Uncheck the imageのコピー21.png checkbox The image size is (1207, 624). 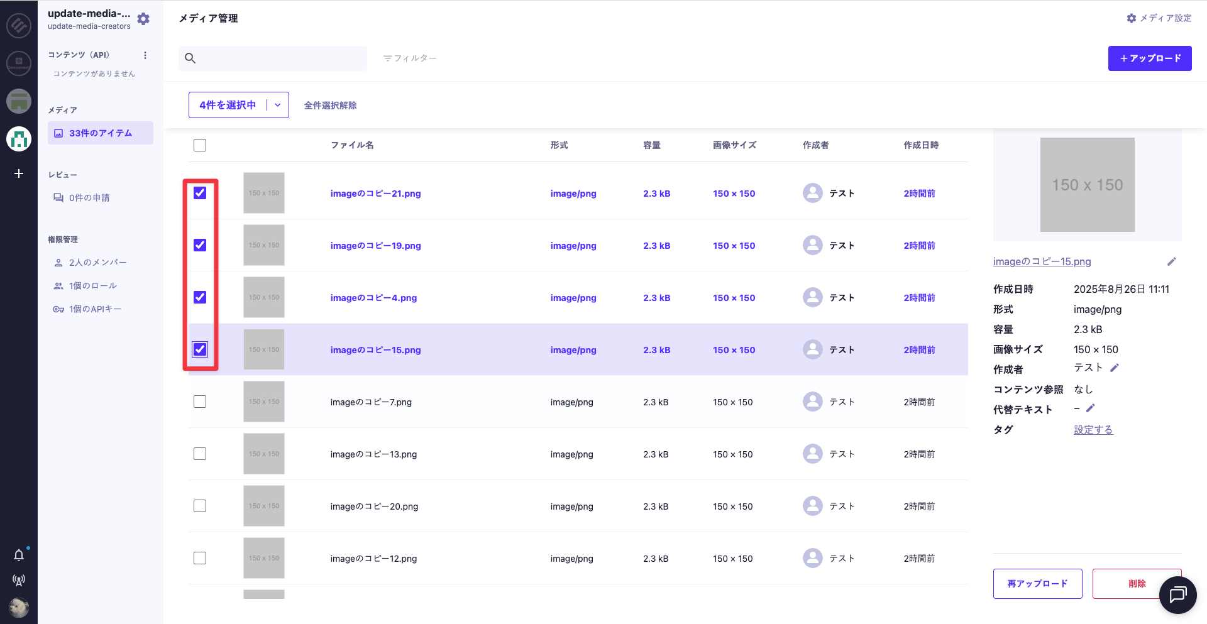(x=200, y=193)
